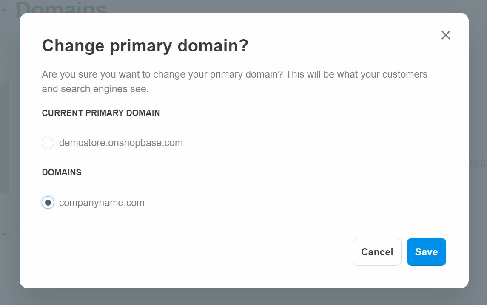Click the dimmed backdrop right of the dialog
The height and width of the screenshot is (305, 487).
pyautogui.click(x=478, y=106)
